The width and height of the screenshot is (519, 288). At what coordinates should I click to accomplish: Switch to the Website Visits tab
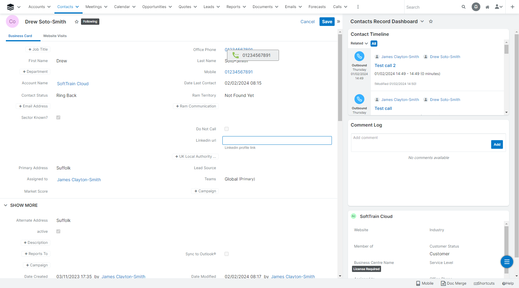[x=55, y=36]
